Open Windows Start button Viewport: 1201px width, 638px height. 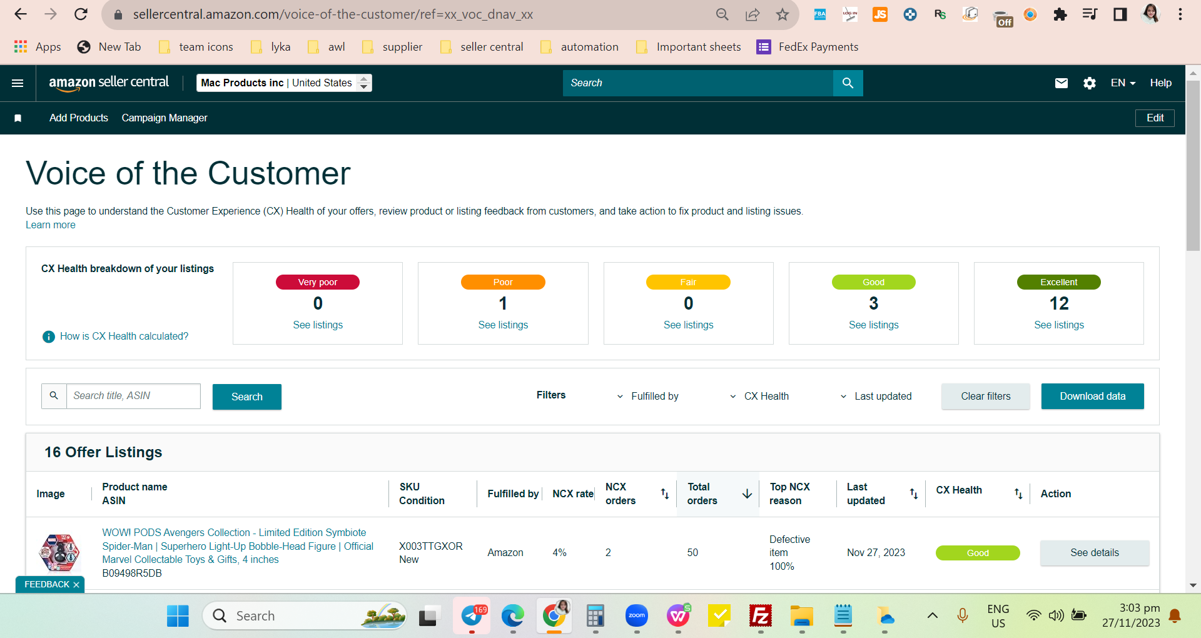tap(178, 616)
